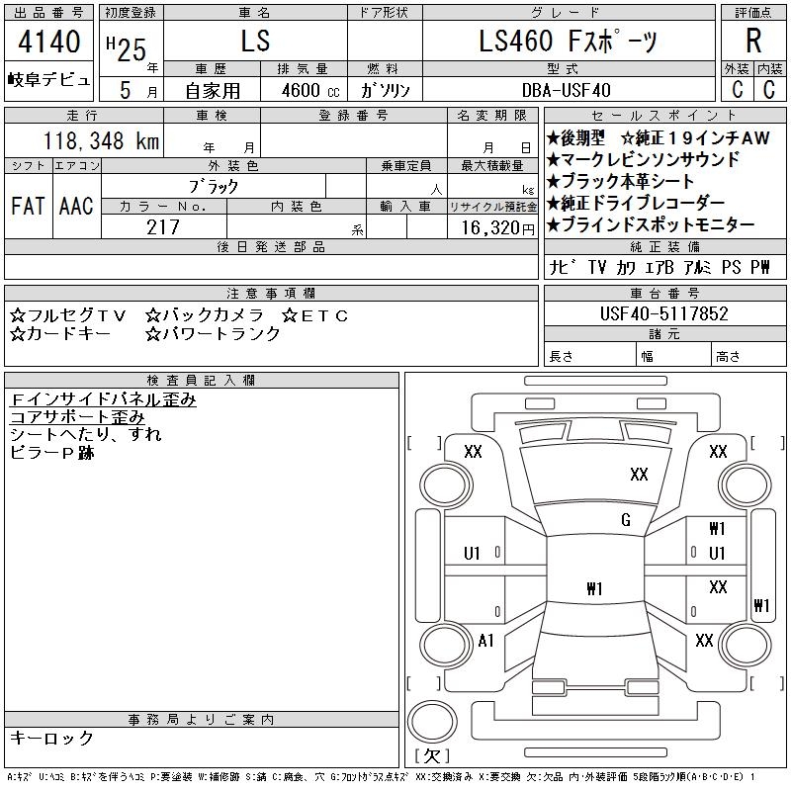
Task: Select the mileage 118,348 km
Action: click(x=101, y=140)
